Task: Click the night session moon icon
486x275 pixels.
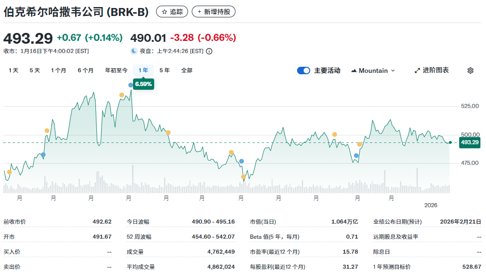Action: [134, 51]
